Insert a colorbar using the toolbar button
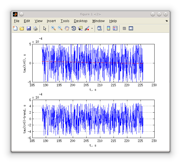 [108, 28]
